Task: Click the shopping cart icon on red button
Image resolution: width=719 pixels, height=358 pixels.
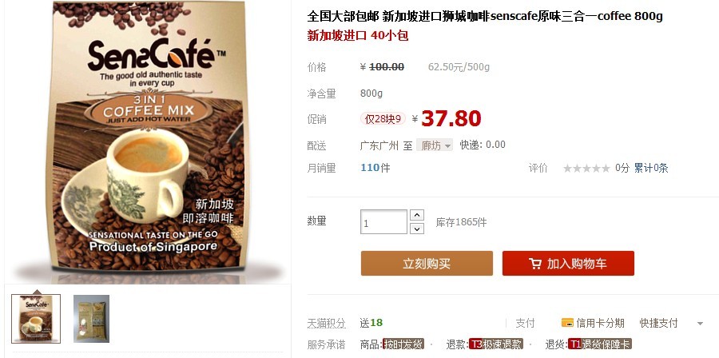Action: 534,264
